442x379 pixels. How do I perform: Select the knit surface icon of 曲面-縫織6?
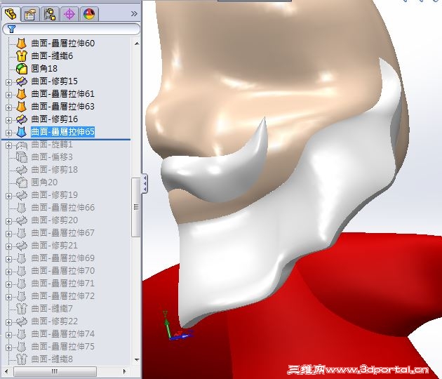pos(22,56)
